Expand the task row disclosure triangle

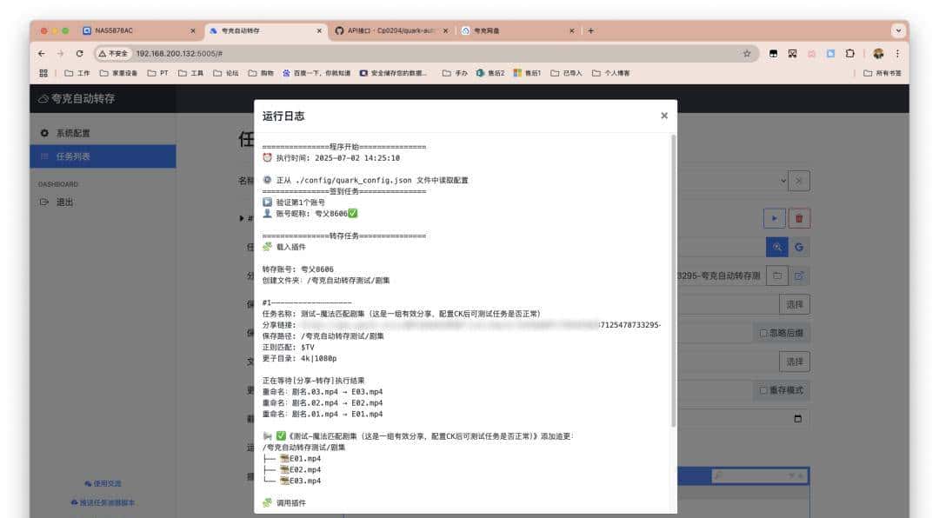coord(242,218)
